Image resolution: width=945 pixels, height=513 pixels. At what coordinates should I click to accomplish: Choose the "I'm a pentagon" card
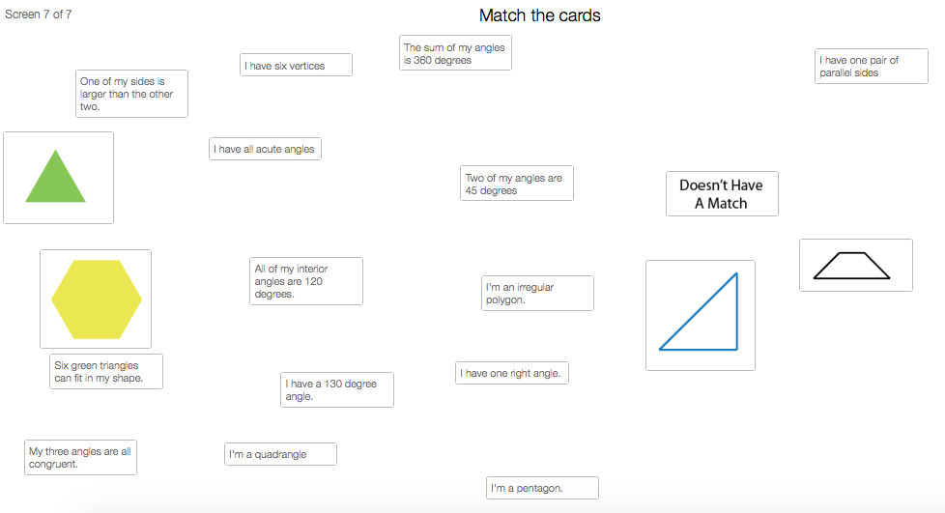542,488
